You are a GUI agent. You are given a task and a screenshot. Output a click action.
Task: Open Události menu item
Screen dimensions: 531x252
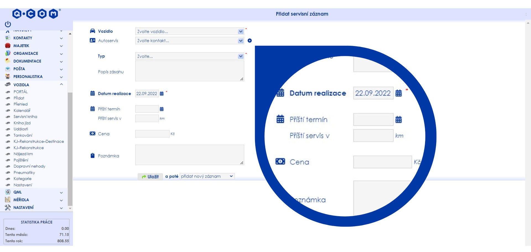point(21,129)
